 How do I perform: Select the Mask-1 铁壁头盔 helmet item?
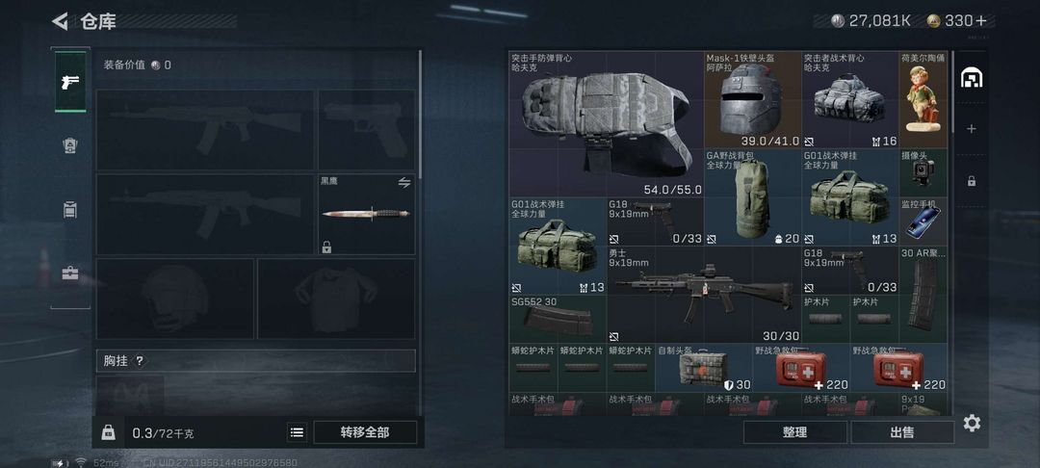click(753, 100)
